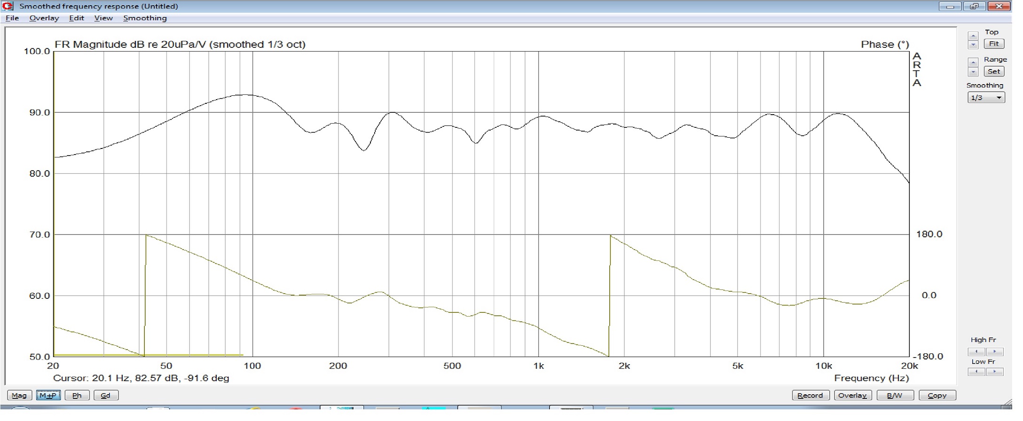The image size is (1023, 421).
Task: Switch to Mag only view
Action: [19, 395]
